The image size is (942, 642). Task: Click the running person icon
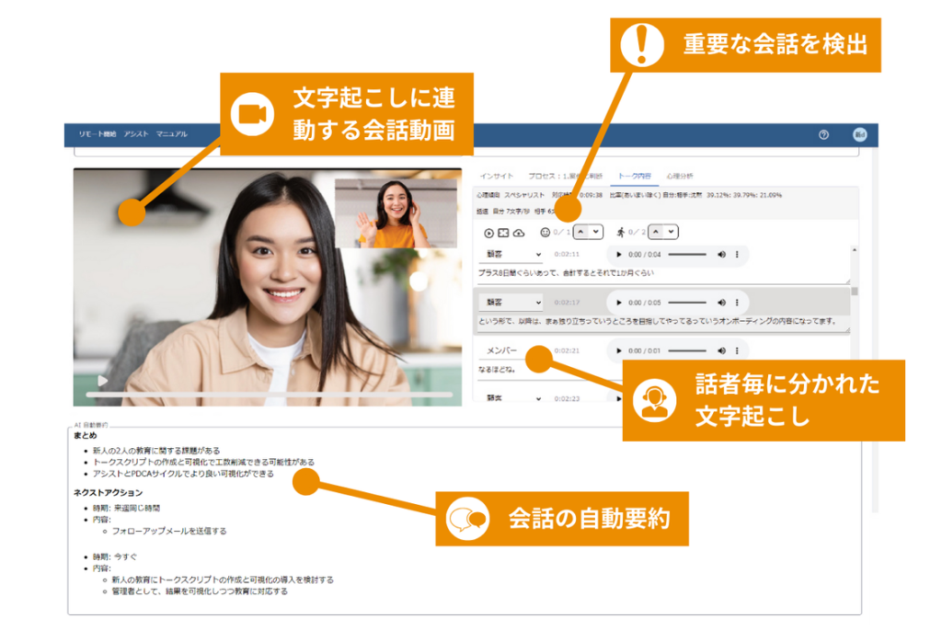(621, 233)
